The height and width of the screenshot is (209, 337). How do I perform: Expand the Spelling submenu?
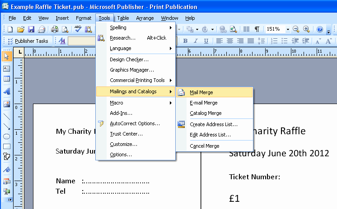coord(136,27)
